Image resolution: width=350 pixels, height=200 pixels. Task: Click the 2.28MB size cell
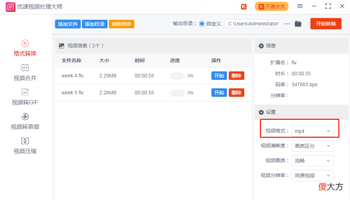pyautogui.click(x=108, y=93)
